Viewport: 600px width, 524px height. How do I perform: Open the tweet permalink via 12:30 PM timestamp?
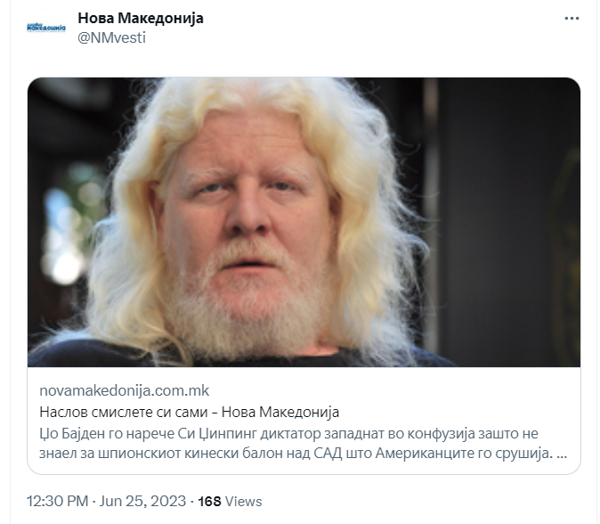pyautogui.click(x=57, y=501)
